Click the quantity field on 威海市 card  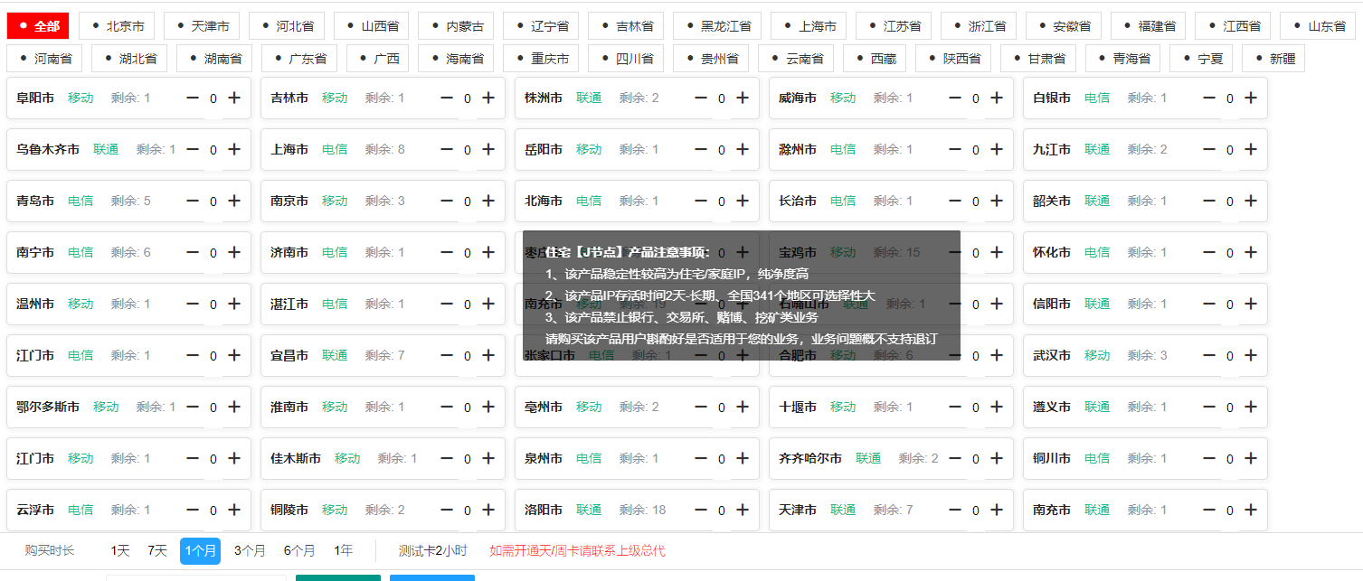(x=976, y=98)
